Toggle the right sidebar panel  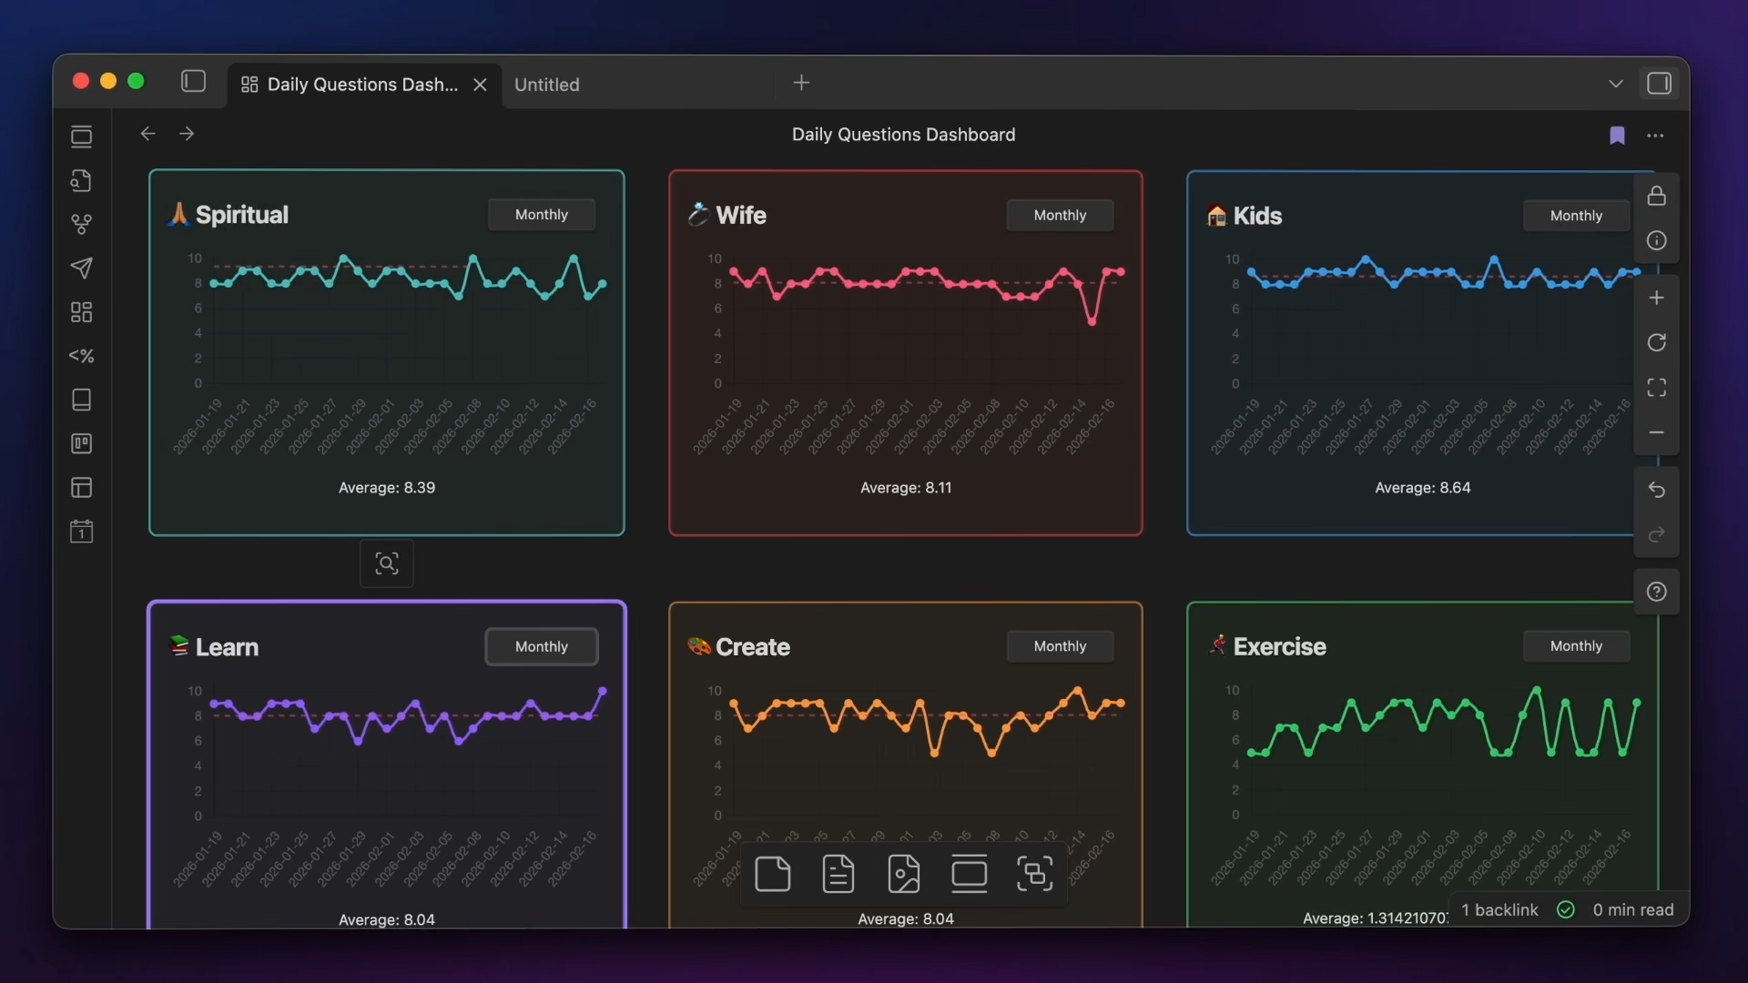[1659, 83]
